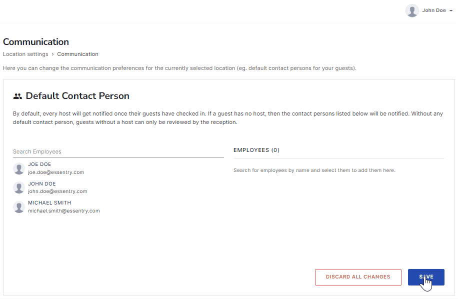Screen dimensions: 458x299
Task: Click john.doe@essentry.com email entry
Action: pyautogui.click(x=57, y=191)
